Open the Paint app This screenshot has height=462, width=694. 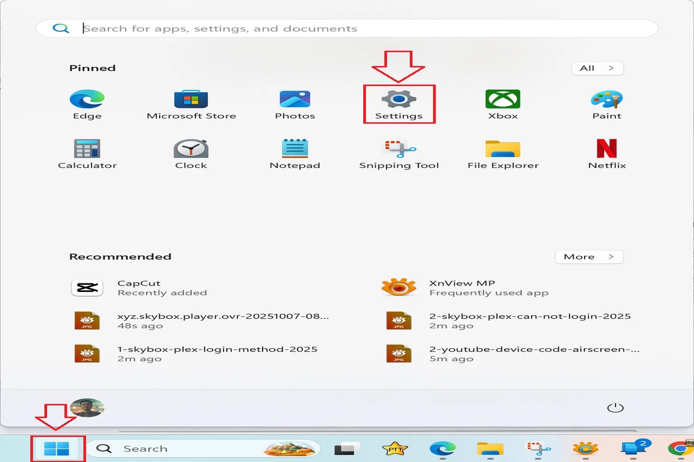click(x=607, y=104)
